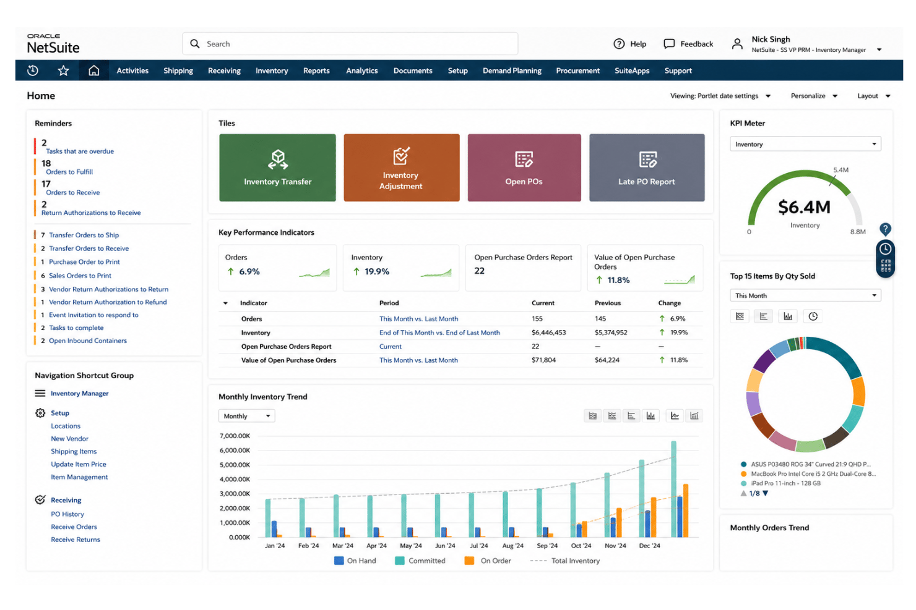Switch Monthly Inventory Trend to line chart

pyautogui.click(x=675, y=416)
